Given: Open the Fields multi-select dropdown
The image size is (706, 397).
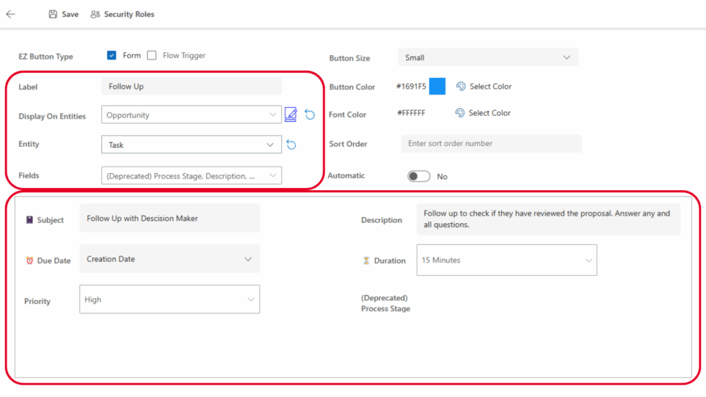Looking at the screenshot, I should [191, 176].
